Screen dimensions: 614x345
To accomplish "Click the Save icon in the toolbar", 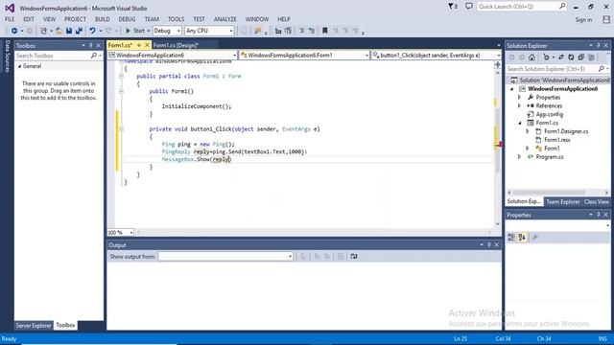I will 69,31.
